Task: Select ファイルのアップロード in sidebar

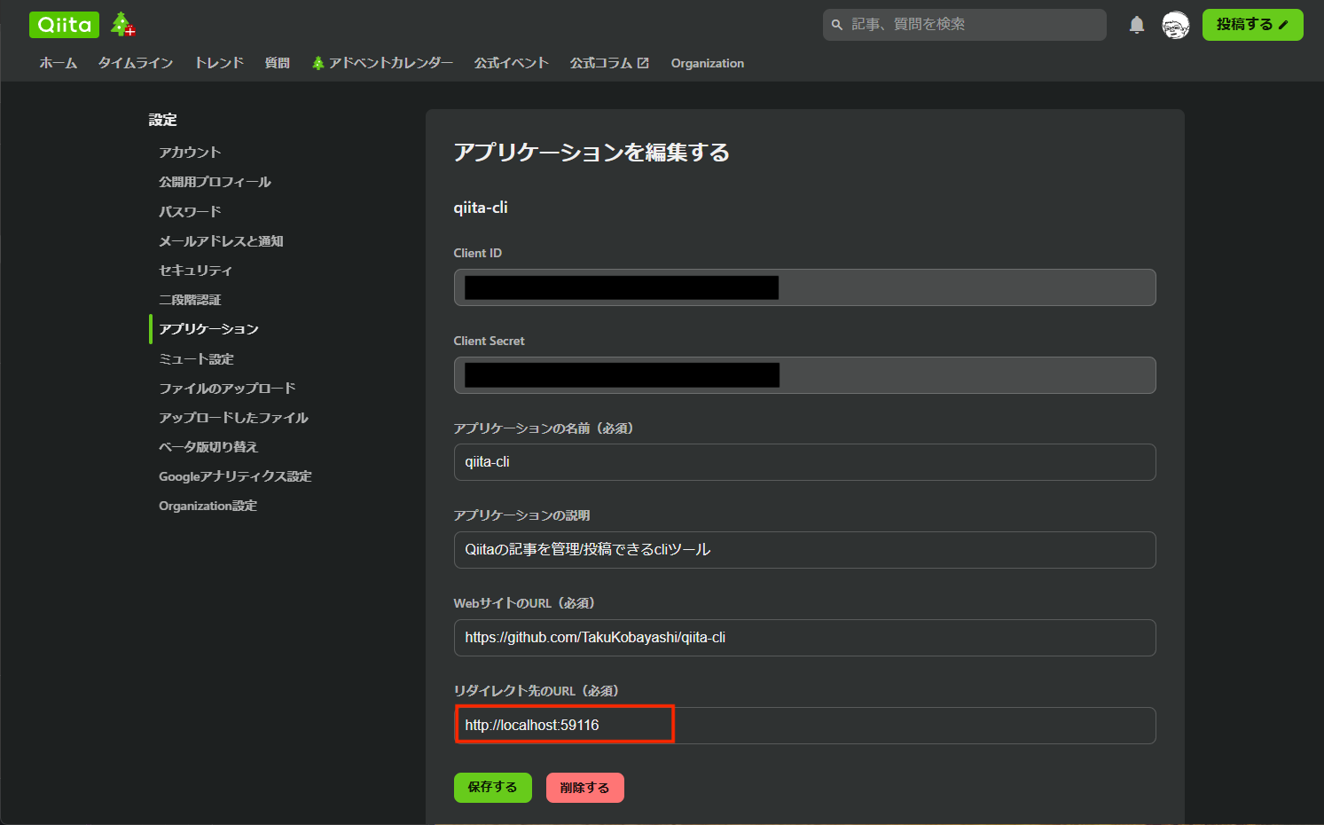Action: 227,388
